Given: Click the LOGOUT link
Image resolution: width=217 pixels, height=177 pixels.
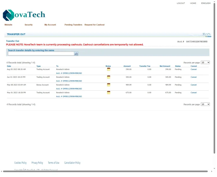Looking at the screenshot, I should pos(181,3).
